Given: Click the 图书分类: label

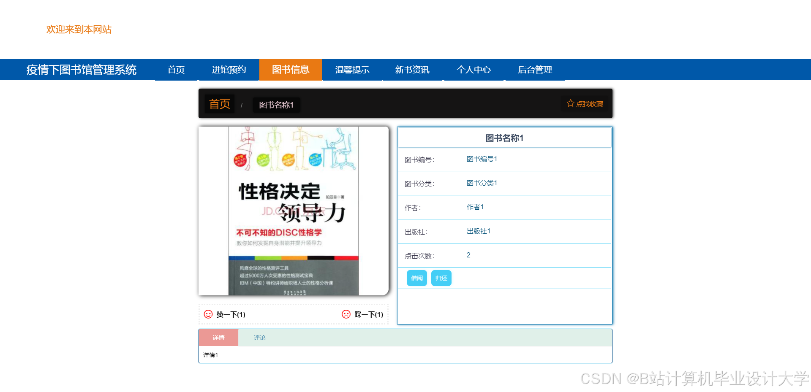Looking at the screenshot, I should pyautogui.click(x=419, y=184).
